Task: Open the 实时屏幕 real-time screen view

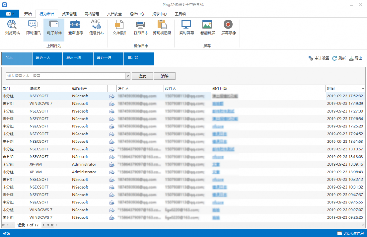Action: click(187, 28)
